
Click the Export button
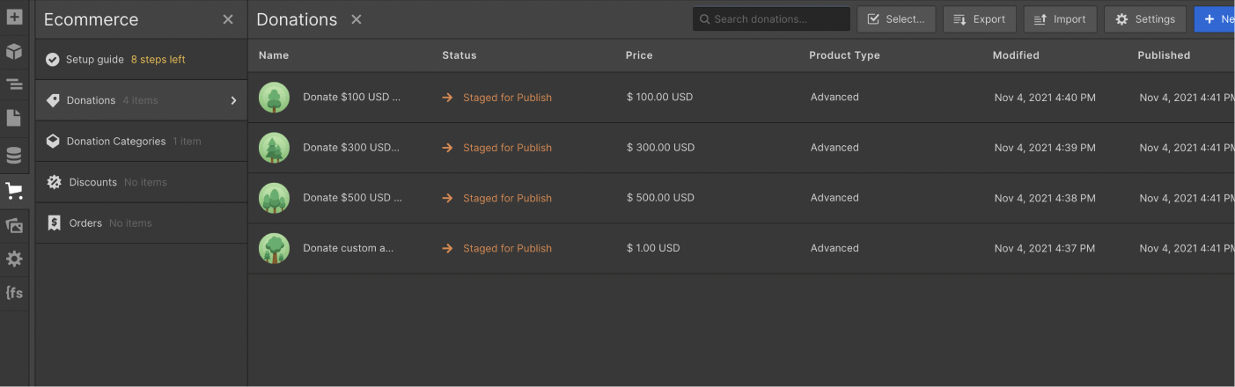coord(979,19)
